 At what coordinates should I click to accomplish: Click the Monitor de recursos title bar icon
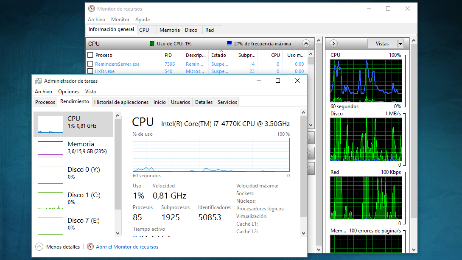pyautogui.click(x=92, y=8)
